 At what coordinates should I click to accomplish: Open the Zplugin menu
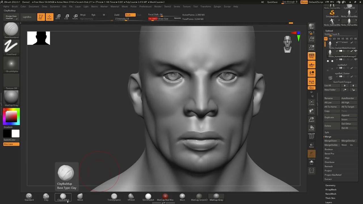tap(217, 7)
